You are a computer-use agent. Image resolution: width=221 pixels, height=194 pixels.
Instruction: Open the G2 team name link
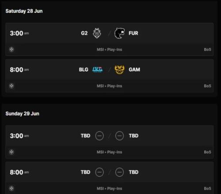84,33
